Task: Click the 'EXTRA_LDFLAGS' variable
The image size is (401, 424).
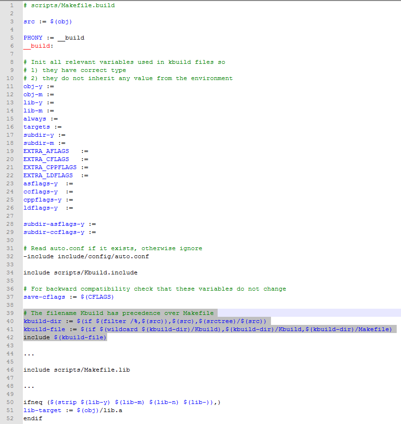Action: 48,175
